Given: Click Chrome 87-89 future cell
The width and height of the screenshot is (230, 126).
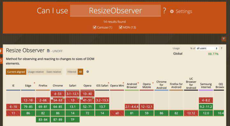Looking at the screenshot, I should (x=58, y=120).
